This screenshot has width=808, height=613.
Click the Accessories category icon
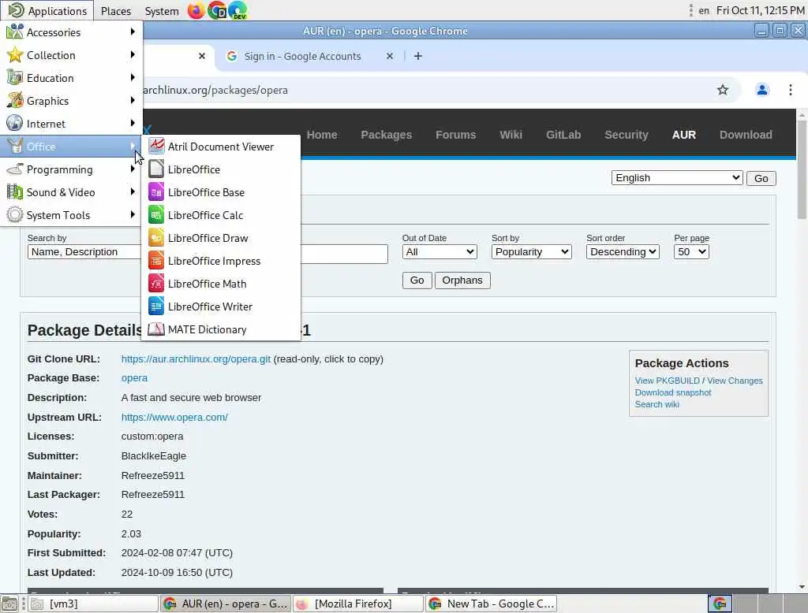pos(14,32)
